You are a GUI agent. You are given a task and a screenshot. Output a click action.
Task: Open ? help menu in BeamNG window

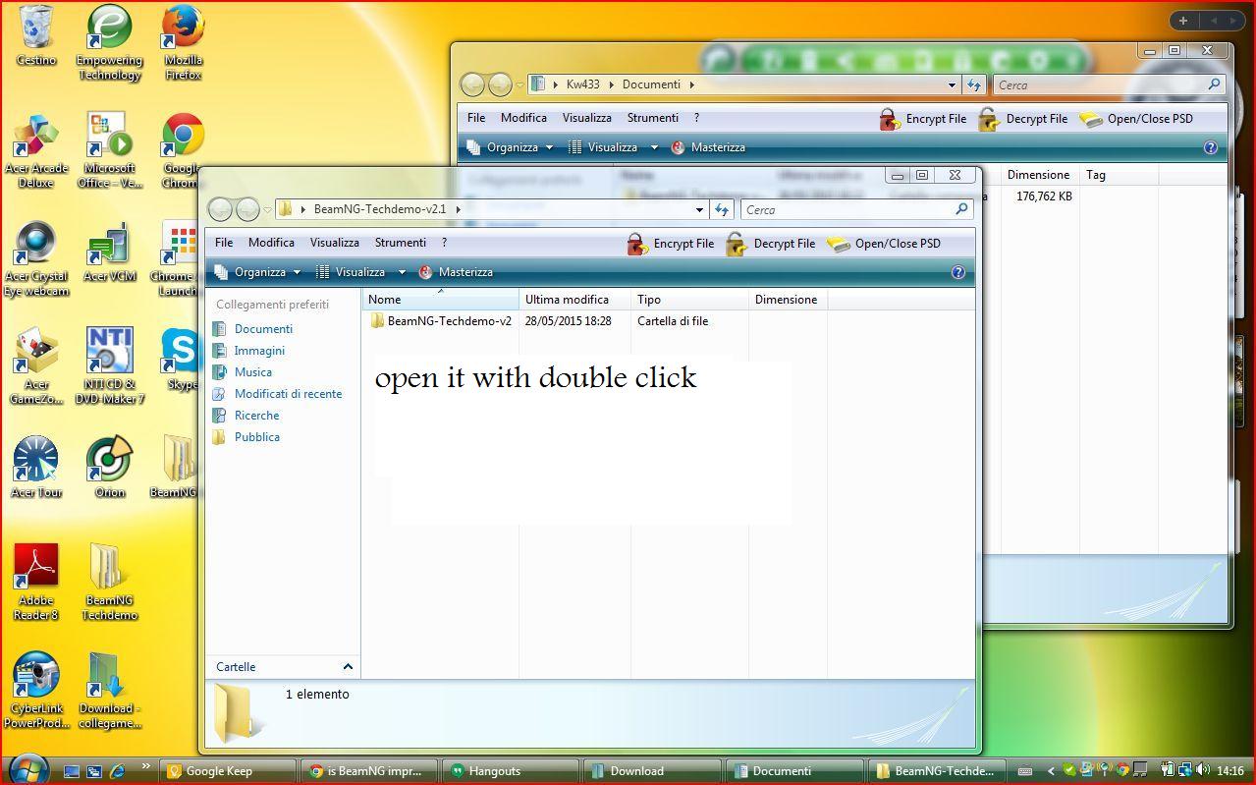[444, 243]
